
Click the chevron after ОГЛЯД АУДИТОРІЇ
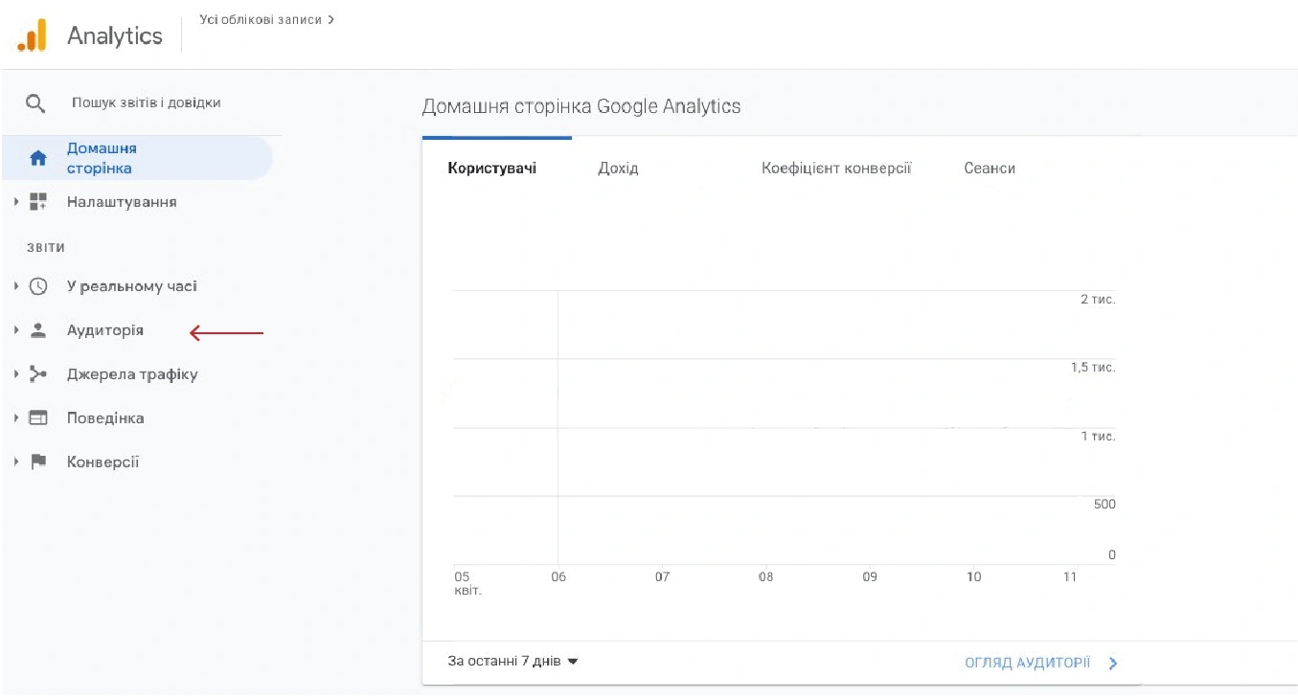point(1112,663)
